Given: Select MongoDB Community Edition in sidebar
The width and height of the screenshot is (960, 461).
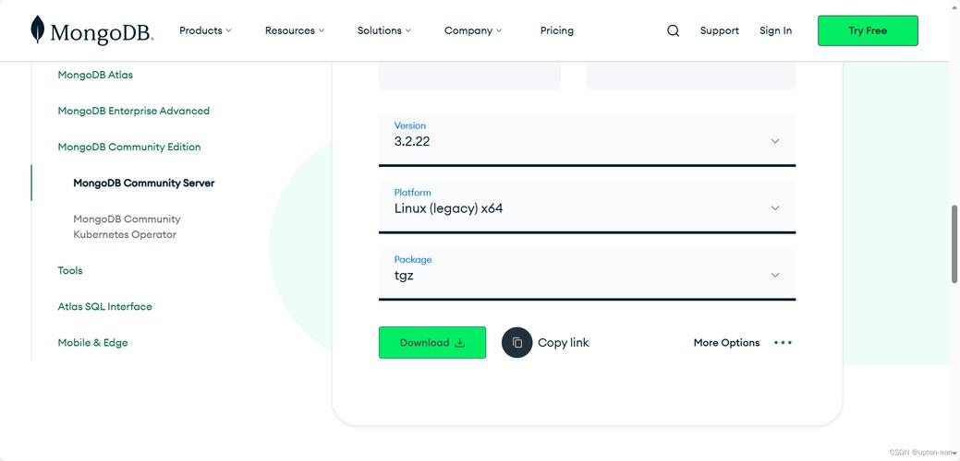Looking at the screenshot, I should [x=129, y=147].
